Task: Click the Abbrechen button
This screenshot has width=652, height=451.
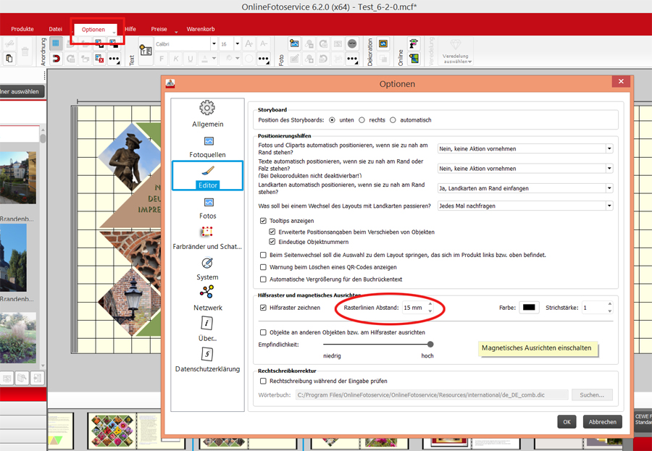Action: 602,422
